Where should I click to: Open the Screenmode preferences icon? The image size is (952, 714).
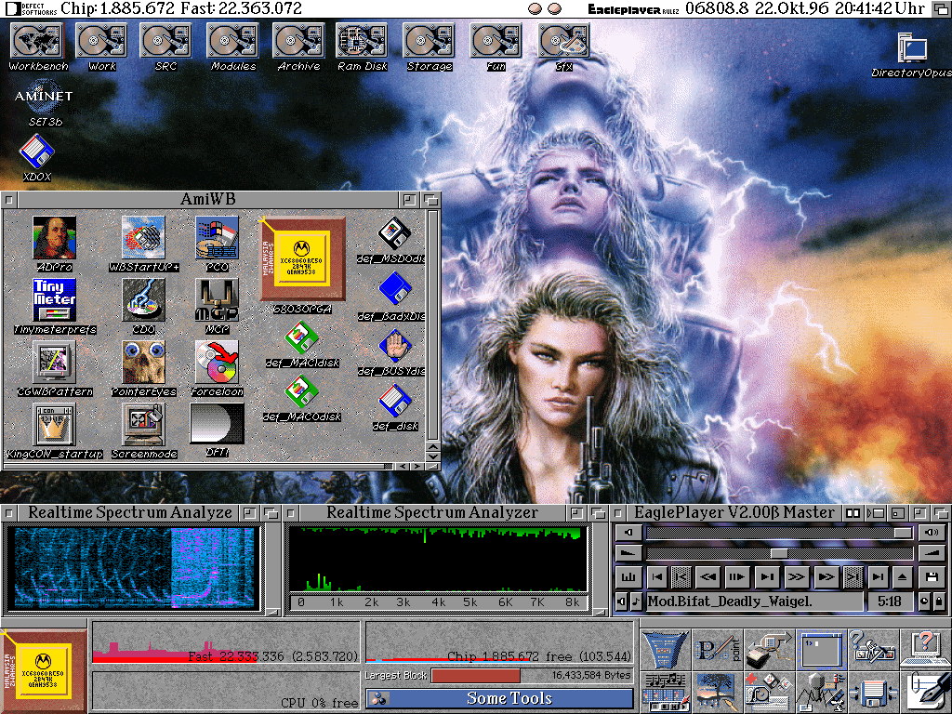pyautogui.click(x=143, y=425)
